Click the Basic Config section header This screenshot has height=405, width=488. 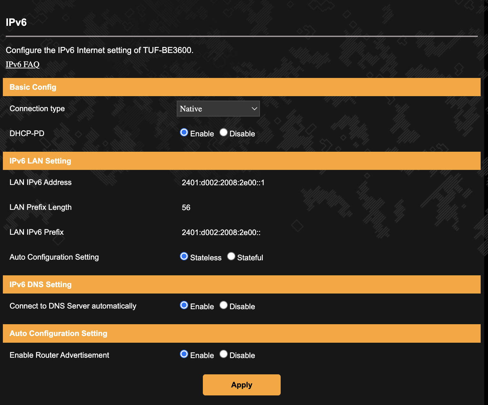pyautogui.click(x=33, y=87)
